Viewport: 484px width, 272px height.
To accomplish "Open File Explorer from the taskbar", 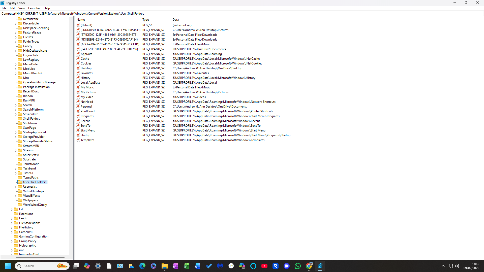I will tap(165, 266).
